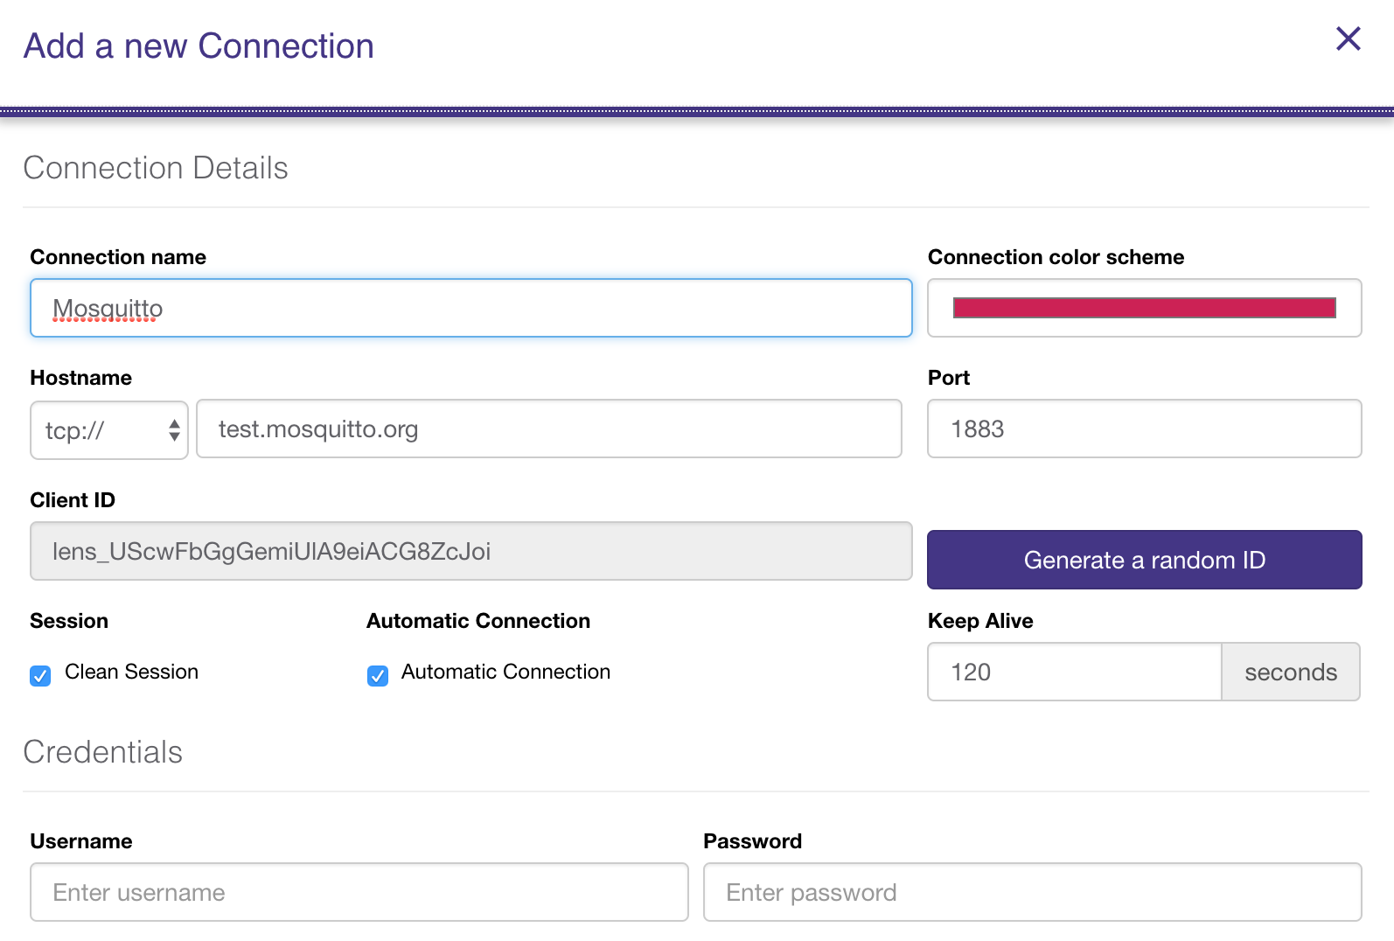Click the bold Hostname label
Viewport: 1394px width, 941px height.
[x=81, y=378]
